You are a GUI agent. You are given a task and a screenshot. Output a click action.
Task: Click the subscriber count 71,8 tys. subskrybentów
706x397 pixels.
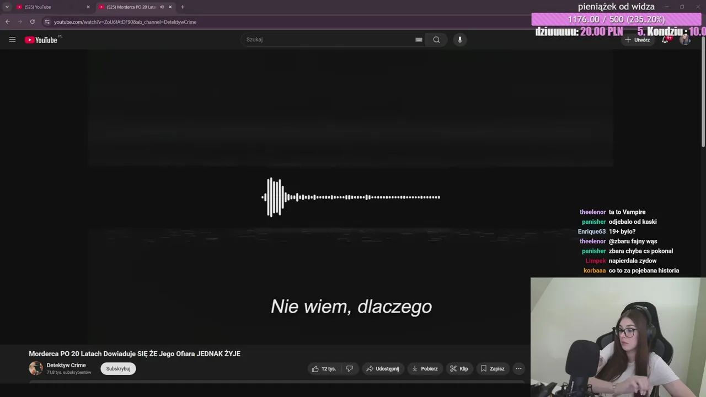coord(69,373)
